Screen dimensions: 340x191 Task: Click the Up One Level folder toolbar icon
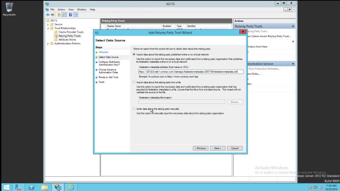(x=59, y=15)
